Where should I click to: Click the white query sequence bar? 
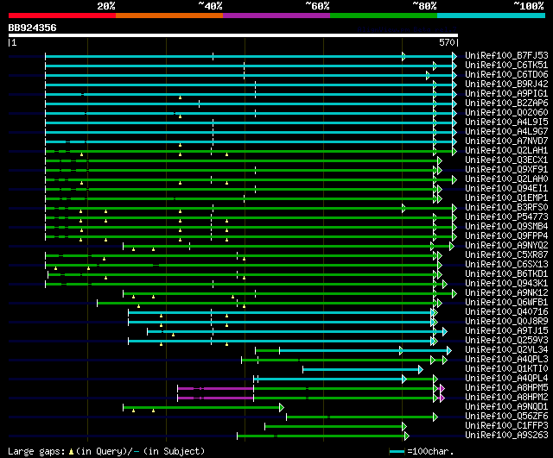(x=233, y=35)
